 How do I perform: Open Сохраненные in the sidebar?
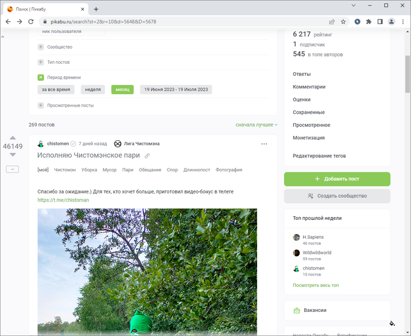(308, 113)
